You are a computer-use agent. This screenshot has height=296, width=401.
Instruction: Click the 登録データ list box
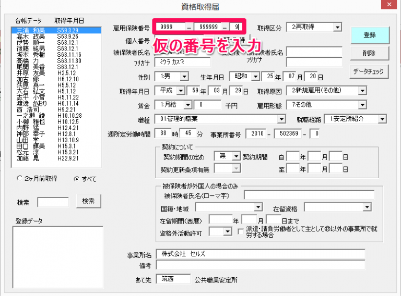[x=58, y=257]
